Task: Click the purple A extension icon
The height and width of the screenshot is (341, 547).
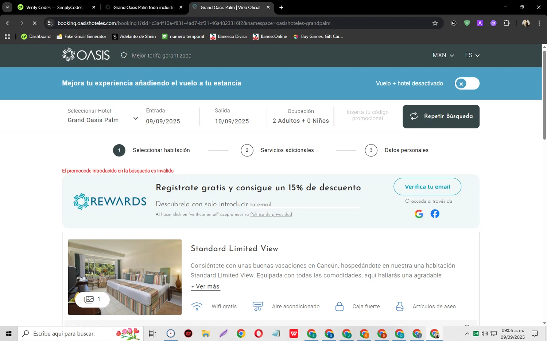Action: pos(480,23)
